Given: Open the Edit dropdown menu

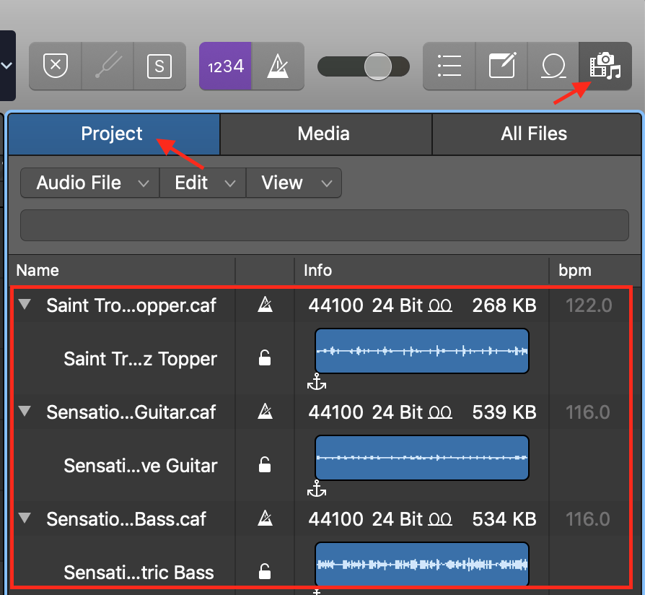Looking at the screenshot, I should [x=203, y=183].
